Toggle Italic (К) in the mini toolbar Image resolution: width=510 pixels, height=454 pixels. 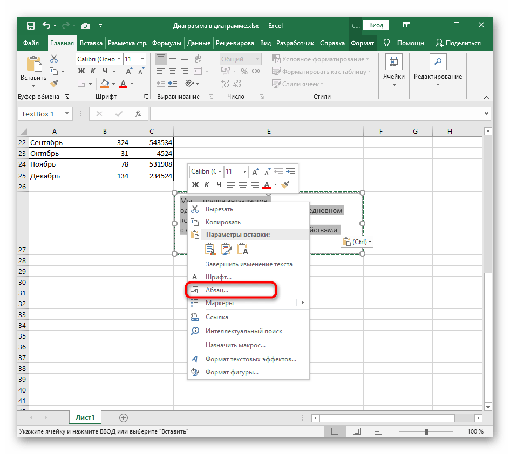pyautogui.click(x=207, y=185)
